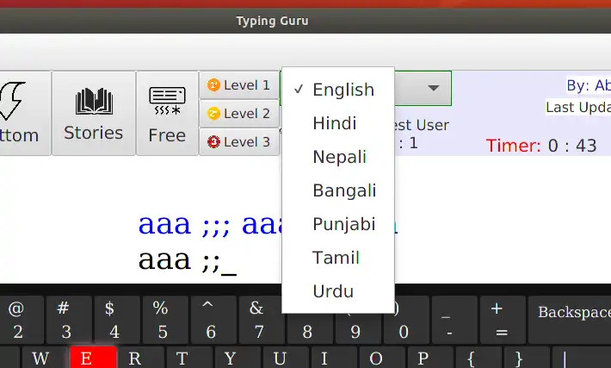Click the blue lesson text 'aaa ;;;'
This screenshot has width=611, height=368.
(184, 226)
